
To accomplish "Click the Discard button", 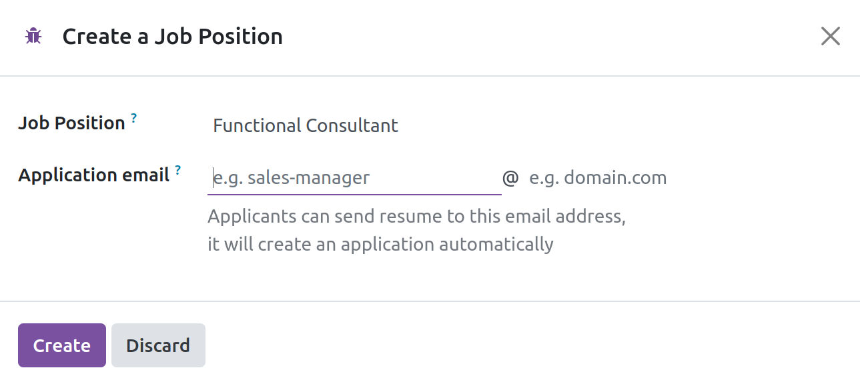I will [x=158, y=345].
